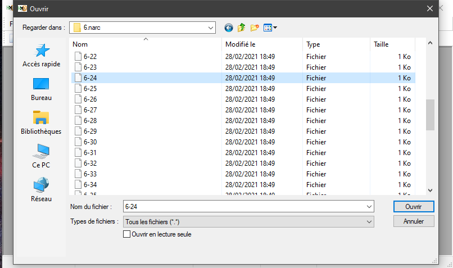Sort files by the Taille column
The width and height of the screenshot is (453, 268).
tap(392, 44)
